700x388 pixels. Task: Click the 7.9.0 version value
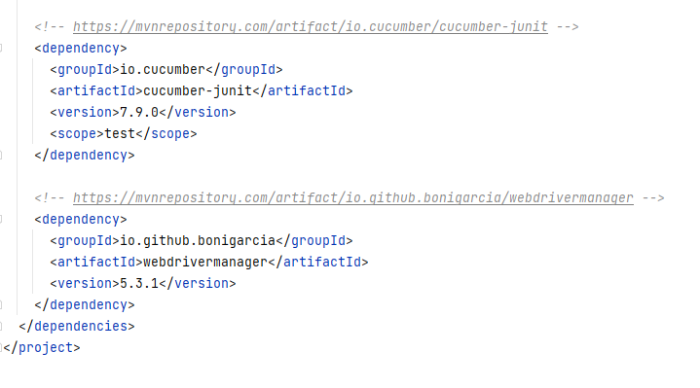(139, 113)
